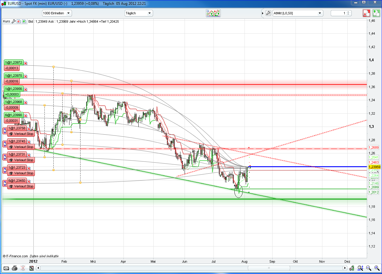
Task: Open the indicators chart icon
Action: [x=213, y=13]
